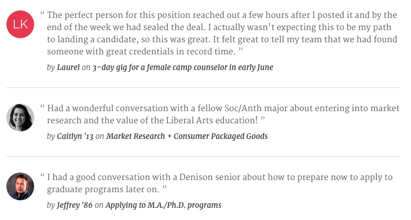The image size is (411, 220).
Task: Click the Caitlyn '13 author name
Action: coord(75,137)
